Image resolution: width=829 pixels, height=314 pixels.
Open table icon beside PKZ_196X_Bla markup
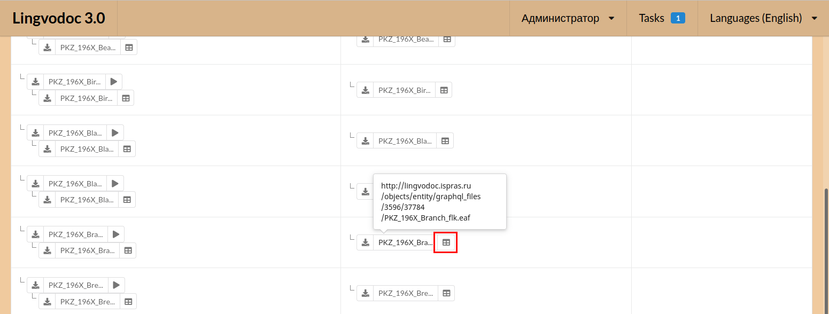click(x=126, y=148)
